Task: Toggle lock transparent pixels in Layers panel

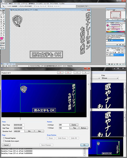Action: tap(110, 52)
